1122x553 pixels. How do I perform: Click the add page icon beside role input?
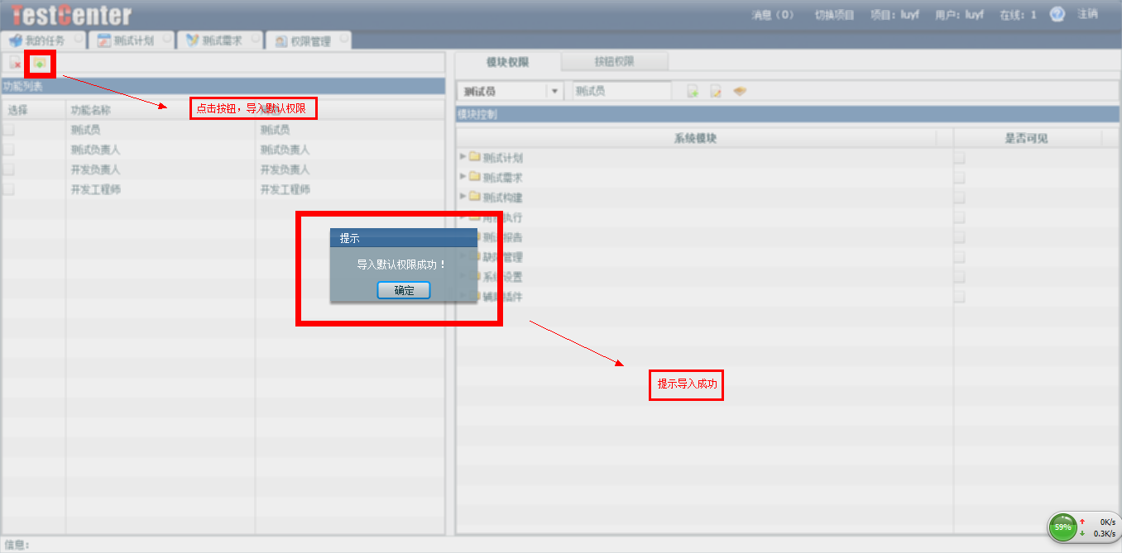[x=693, y=92]
